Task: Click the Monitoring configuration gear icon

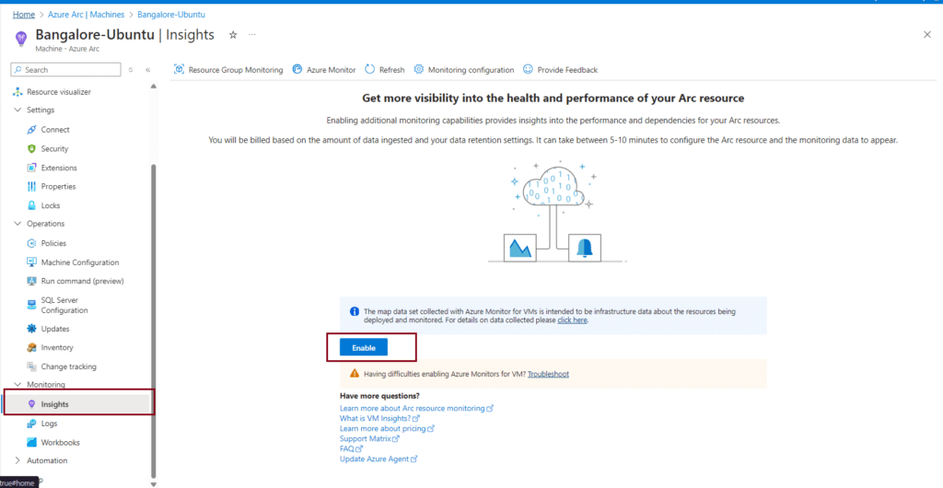Action: [419, 70]
